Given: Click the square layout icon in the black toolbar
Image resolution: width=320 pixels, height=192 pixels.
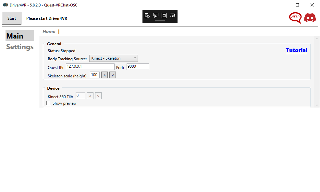Looking at the screenshot, I should tap(164, 16).
